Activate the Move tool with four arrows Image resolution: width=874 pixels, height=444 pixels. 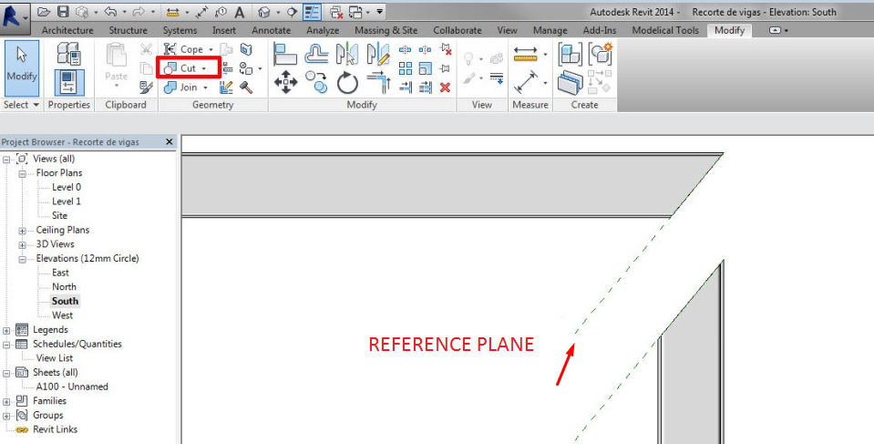(285, 82)
